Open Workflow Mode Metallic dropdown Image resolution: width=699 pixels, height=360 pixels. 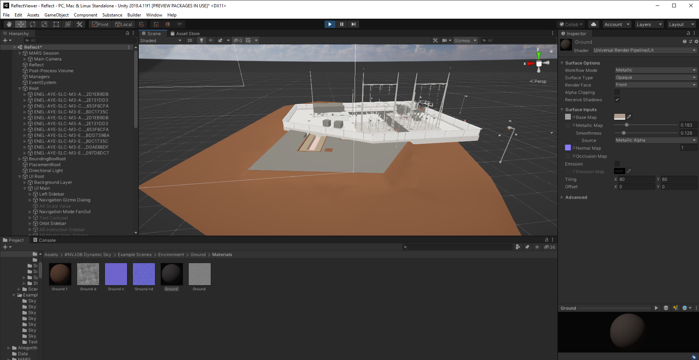(656, 70)
